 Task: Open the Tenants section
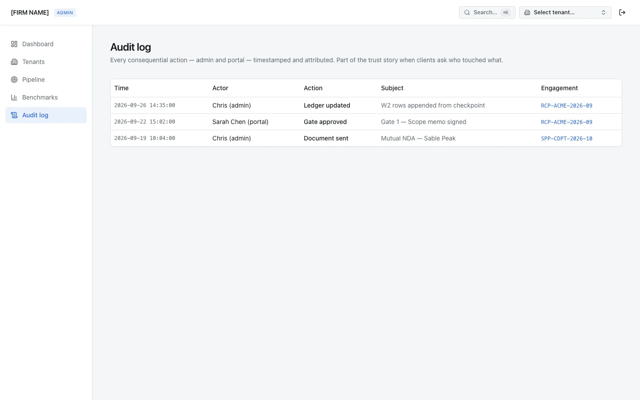pos(46,62)
